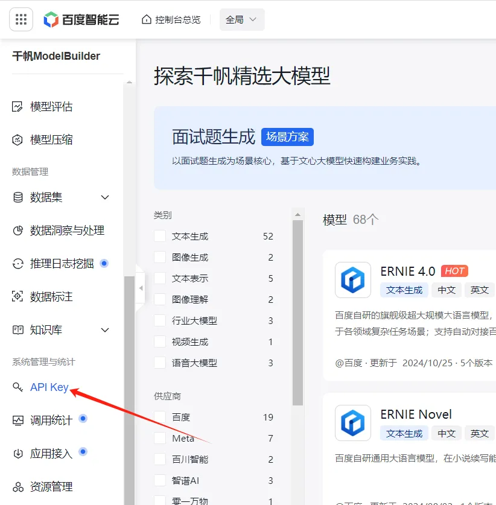
Task: Check the 行业大模型 category checkbox
Action: point(160,320)
